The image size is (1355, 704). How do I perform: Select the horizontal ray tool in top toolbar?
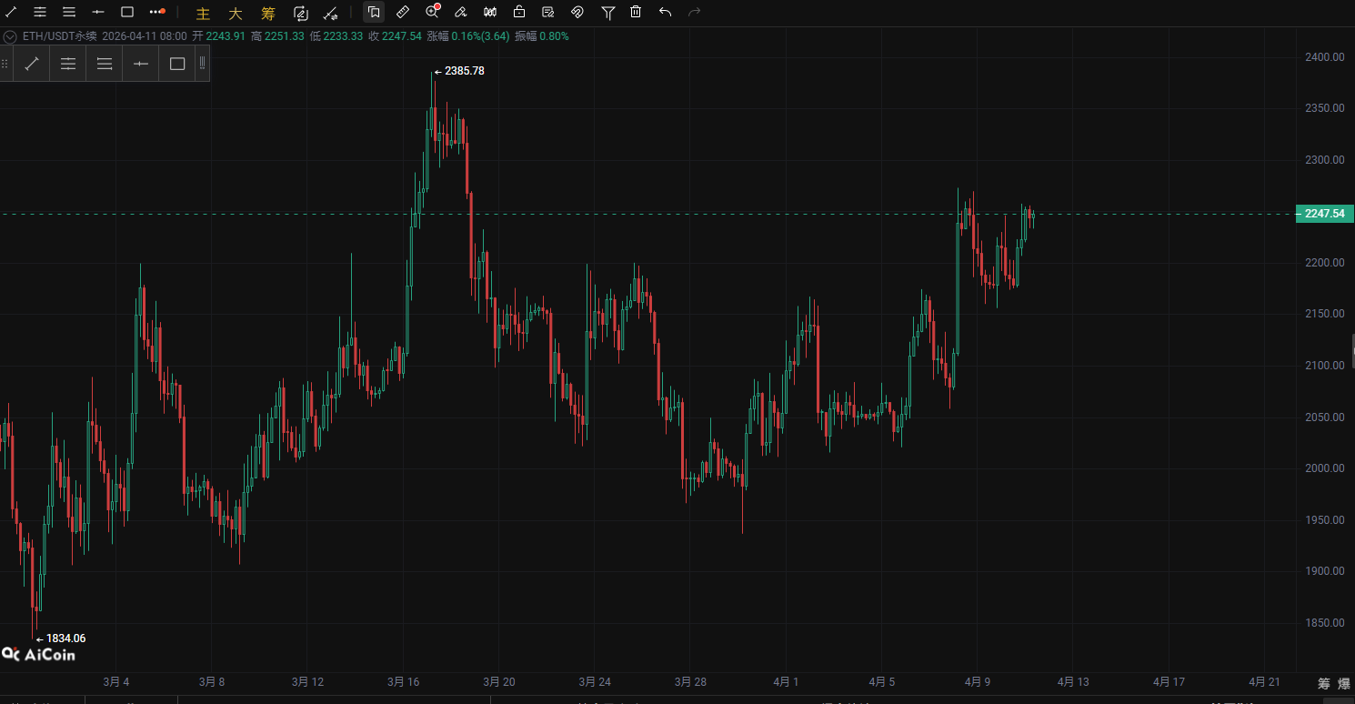point(98,12)
